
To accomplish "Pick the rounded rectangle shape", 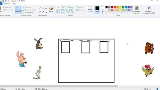I will 67,7.
